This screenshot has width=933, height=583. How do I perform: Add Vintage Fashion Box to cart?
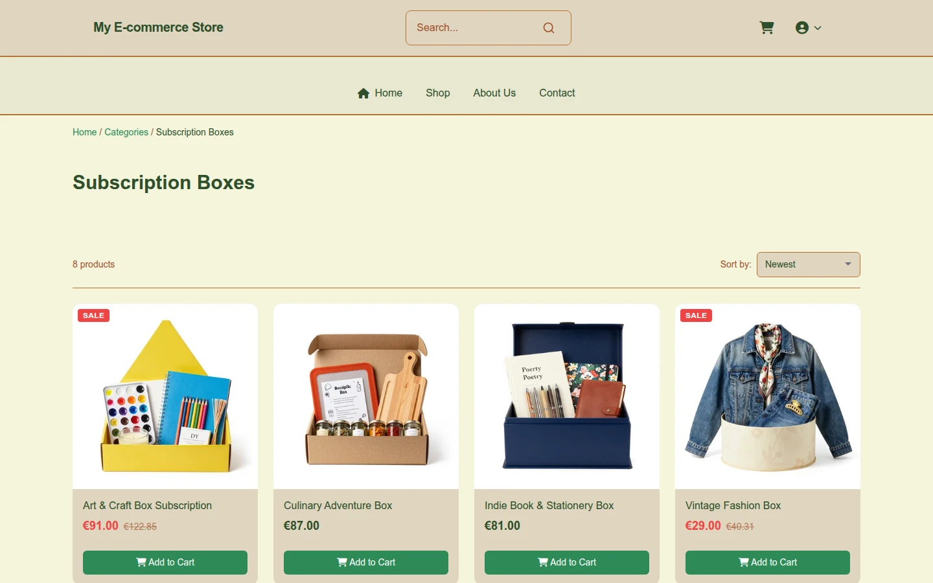(x=768, y=562)
